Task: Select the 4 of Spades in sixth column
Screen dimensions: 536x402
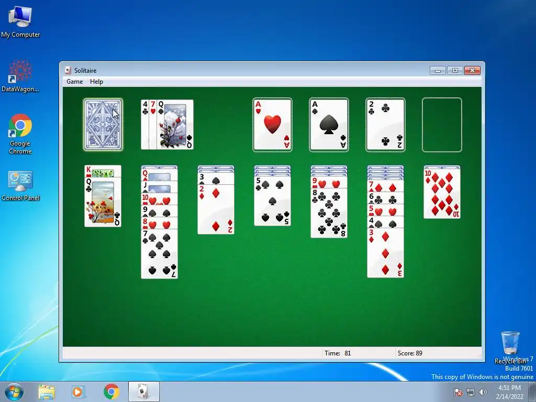Action: pyautogui.click(x=385, y=222)
